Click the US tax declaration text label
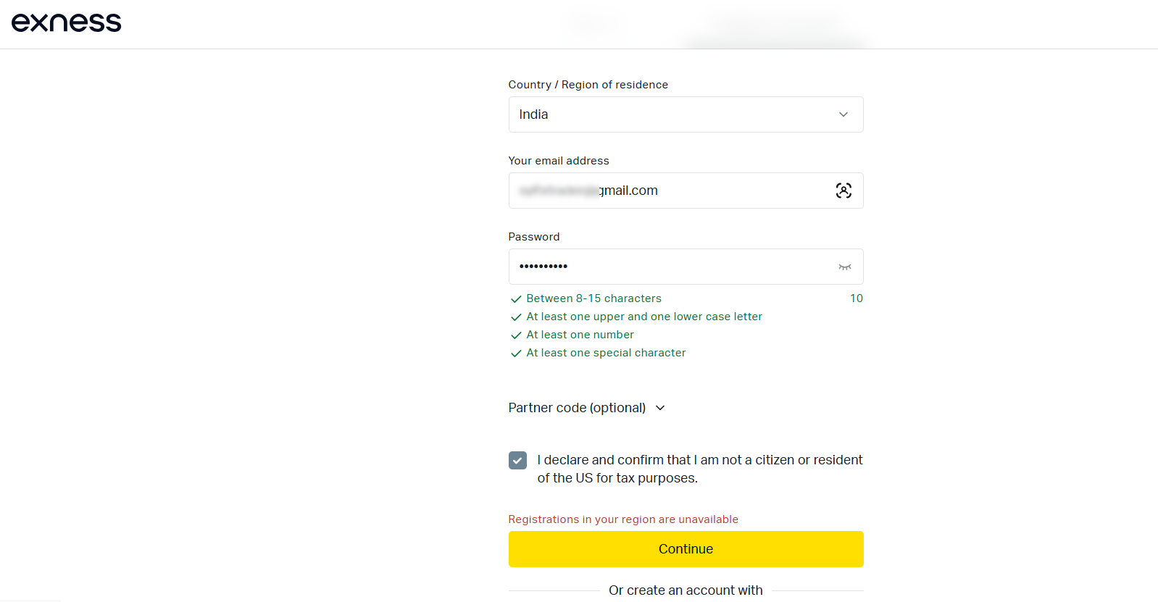The width and height of the screenshot is (1158, 602). coord(699,469)
